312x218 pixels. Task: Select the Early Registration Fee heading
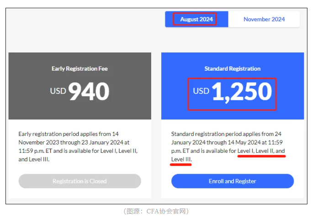click(x=79, y=69)
